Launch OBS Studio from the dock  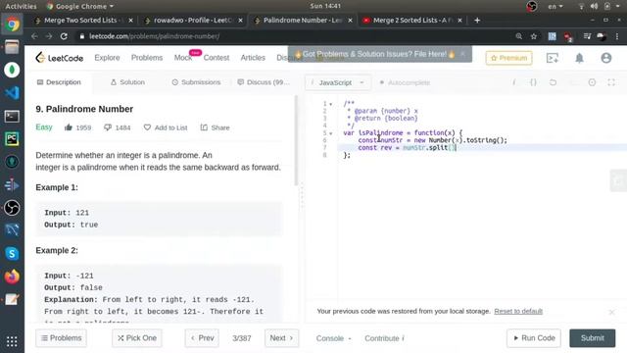pyautogui.click(x=12, y=208)
